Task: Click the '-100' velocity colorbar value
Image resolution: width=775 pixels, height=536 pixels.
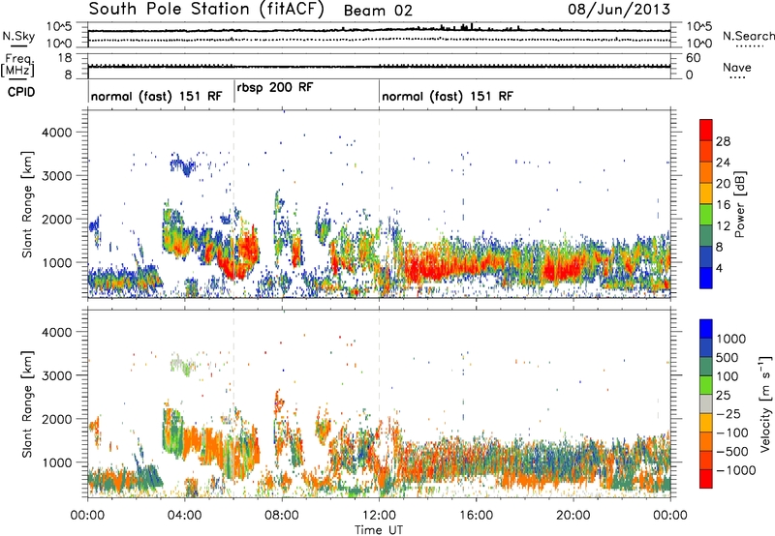Action: pos(732,432)
